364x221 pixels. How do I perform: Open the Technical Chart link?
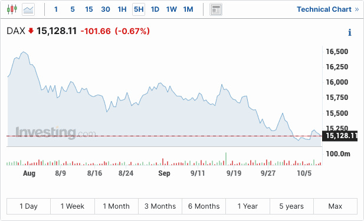click(x=328, y=9)
